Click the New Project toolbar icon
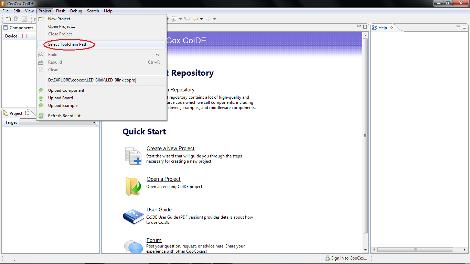Image resolution: width=470 pixels, height=264 pixels. 8,19
